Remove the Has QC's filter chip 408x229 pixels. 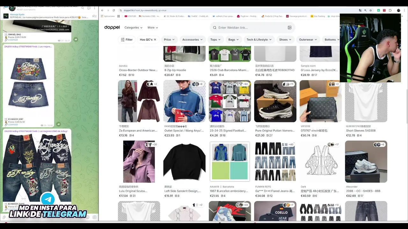point(155,40)
